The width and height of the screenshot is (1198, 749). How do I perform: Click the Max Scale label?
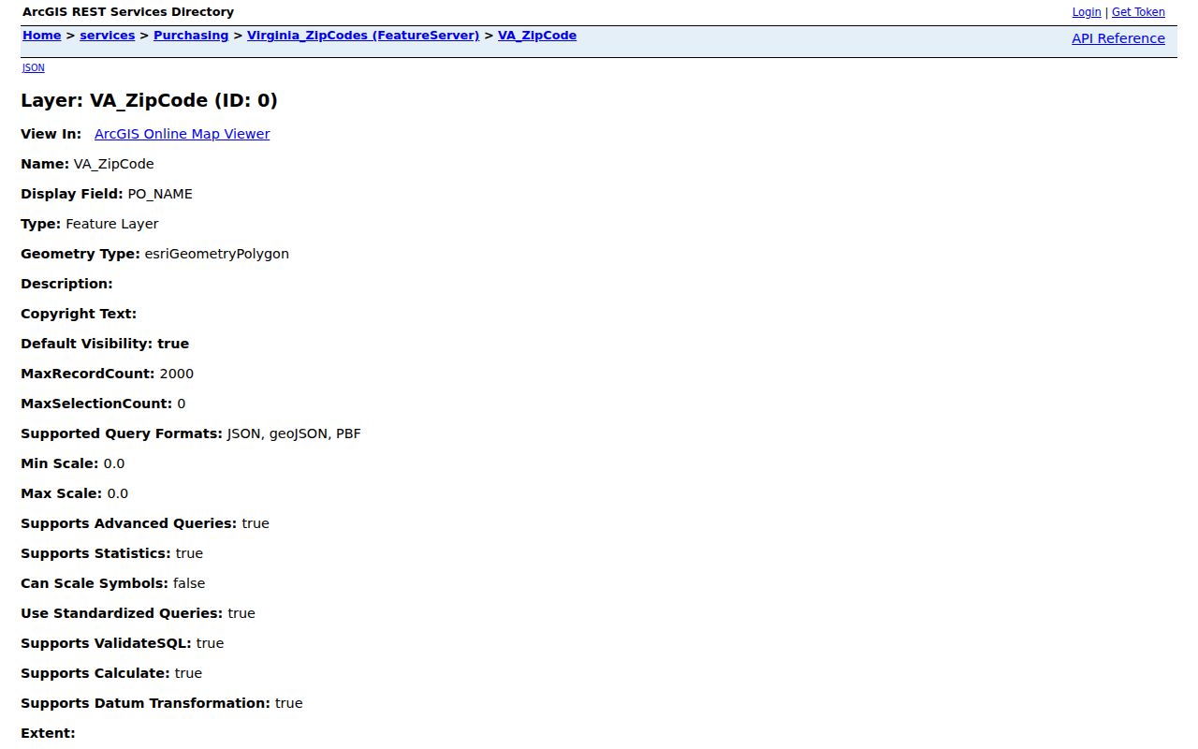[x=62, y=493]
